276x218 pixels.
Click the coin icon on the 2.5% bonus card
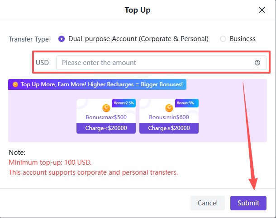pyautogui.click(x=106, y=108)
